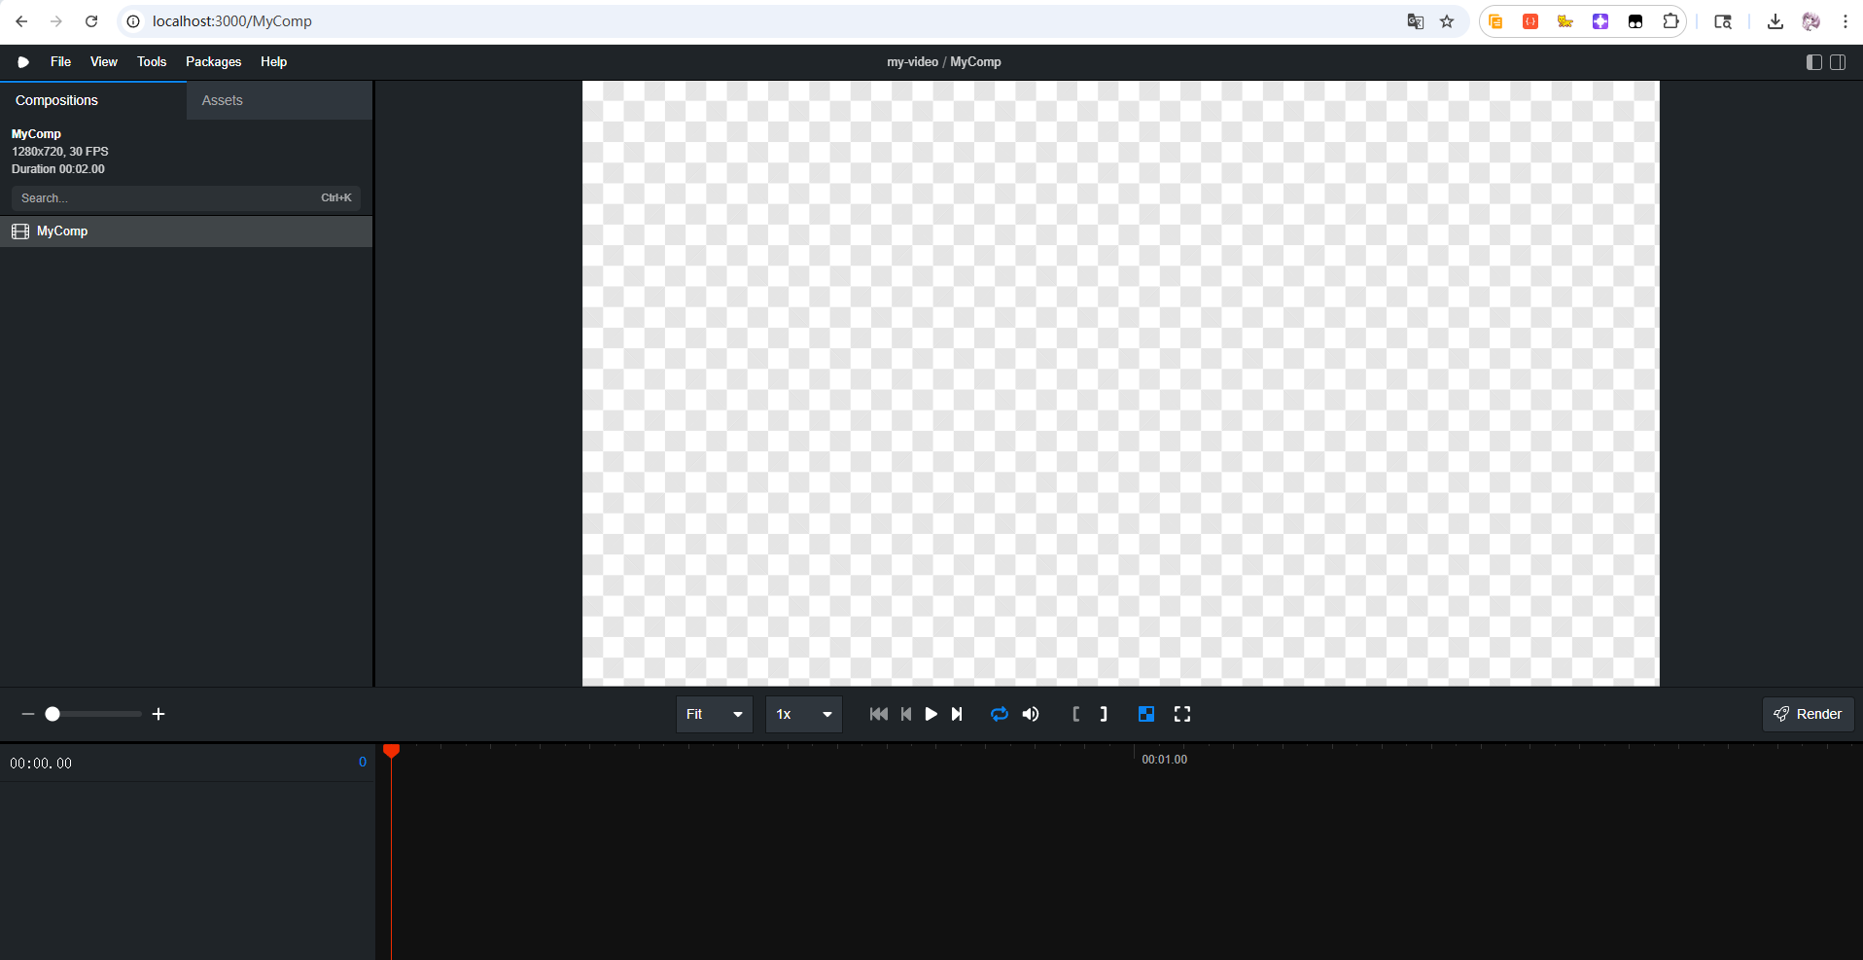
Task: Select MyComp in the compositions list
Action: [62, 231]
